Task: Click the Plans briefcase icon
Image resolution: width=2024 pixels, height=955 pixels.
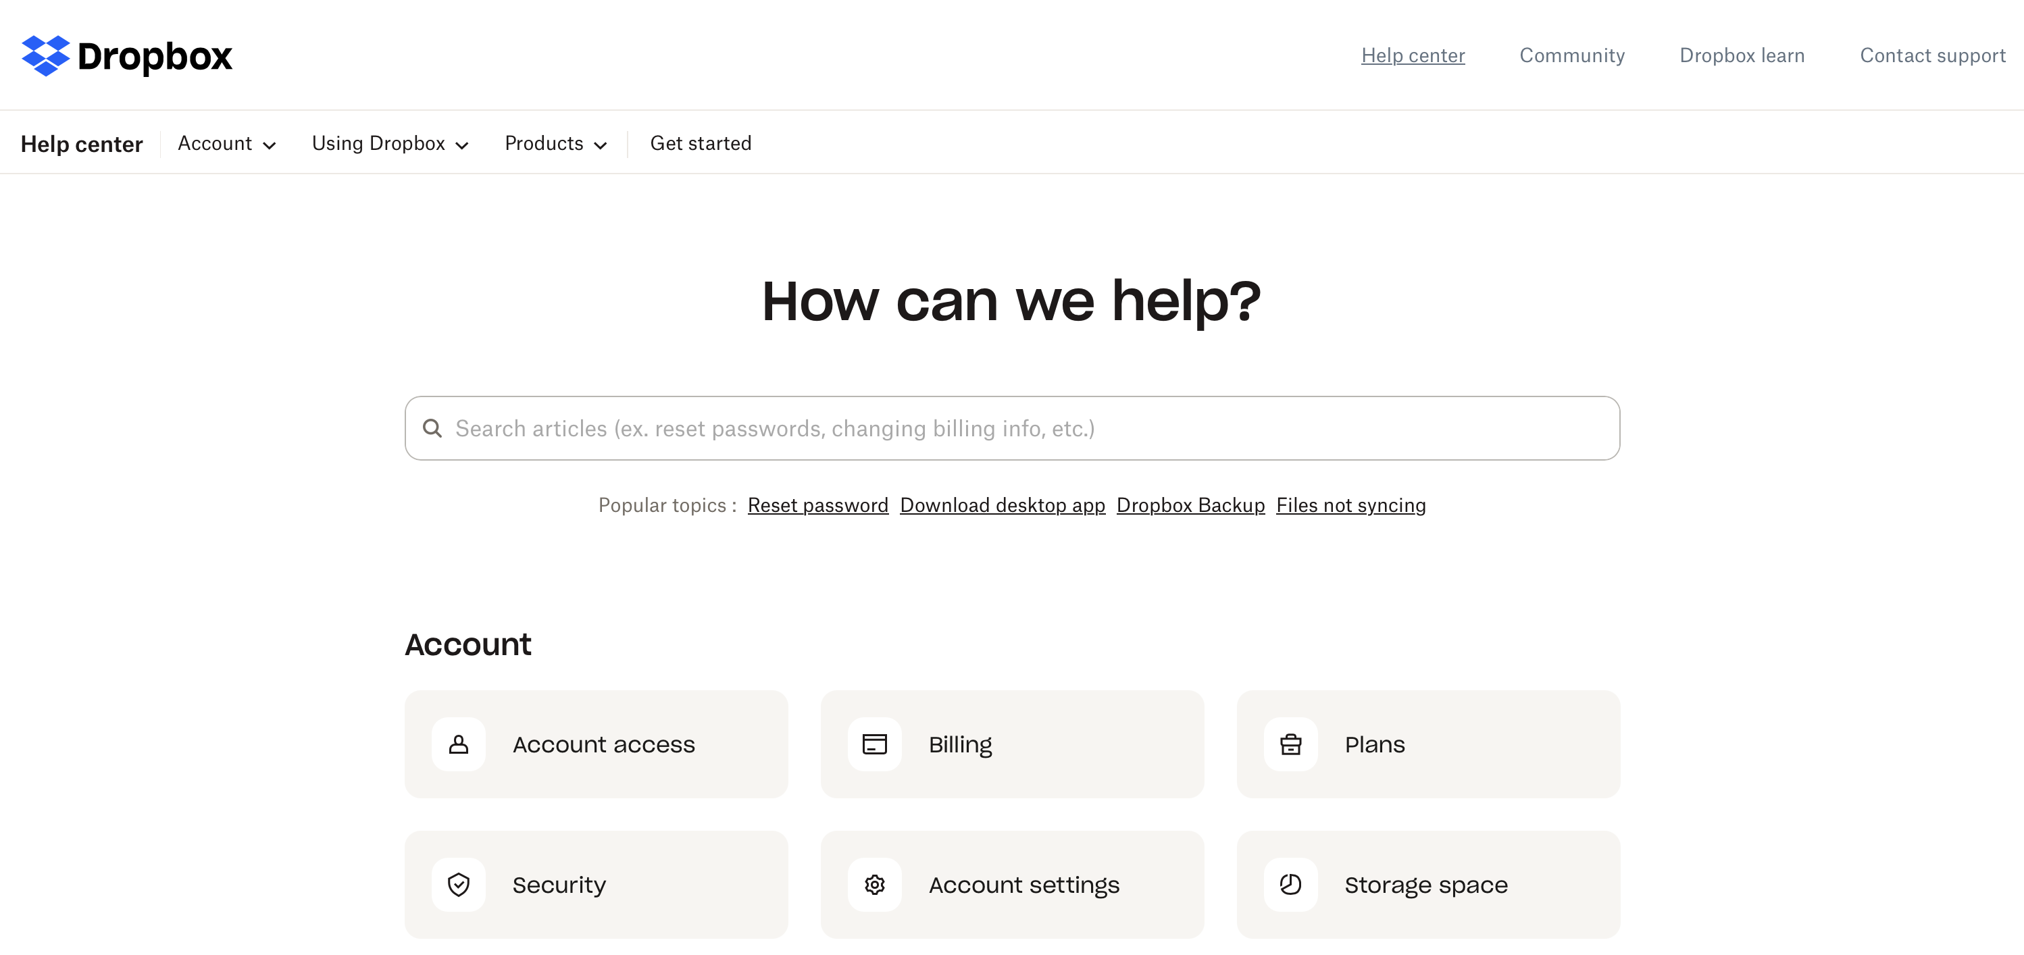Action: click(x=1291, y=744)
